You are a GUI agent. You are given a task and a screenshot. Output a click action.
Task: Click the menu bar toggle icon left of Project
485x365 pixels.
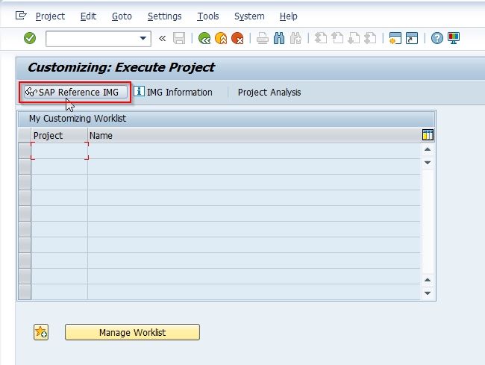click(x=21, y=16)
